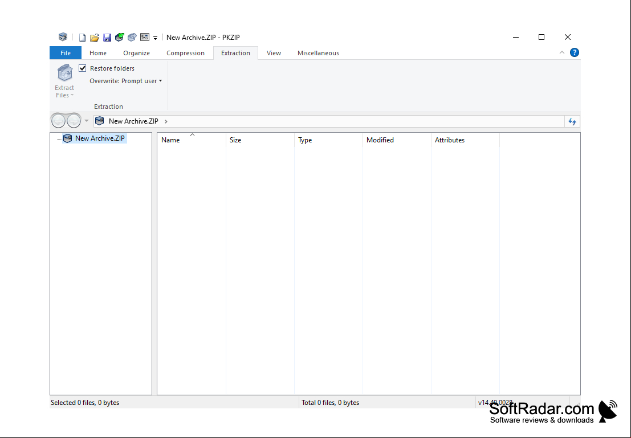Sort by the Name column header

191,140
